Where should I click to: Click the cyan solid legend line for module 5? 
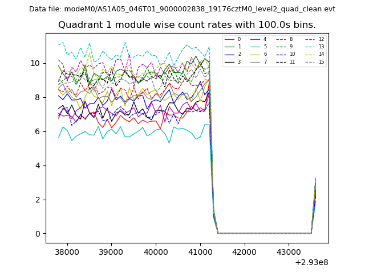point(256,47)
